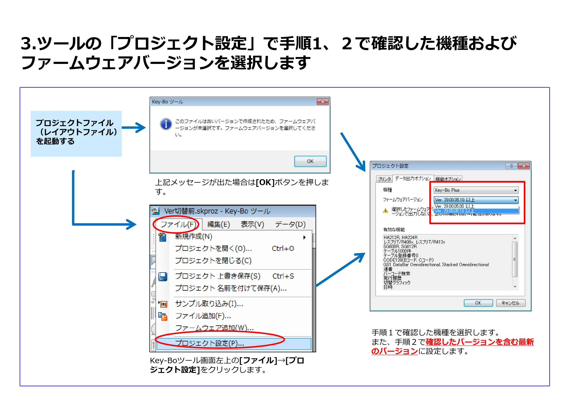Open the 表示(V) menu
Screen dimensions: 574x397
click(252, 224)
